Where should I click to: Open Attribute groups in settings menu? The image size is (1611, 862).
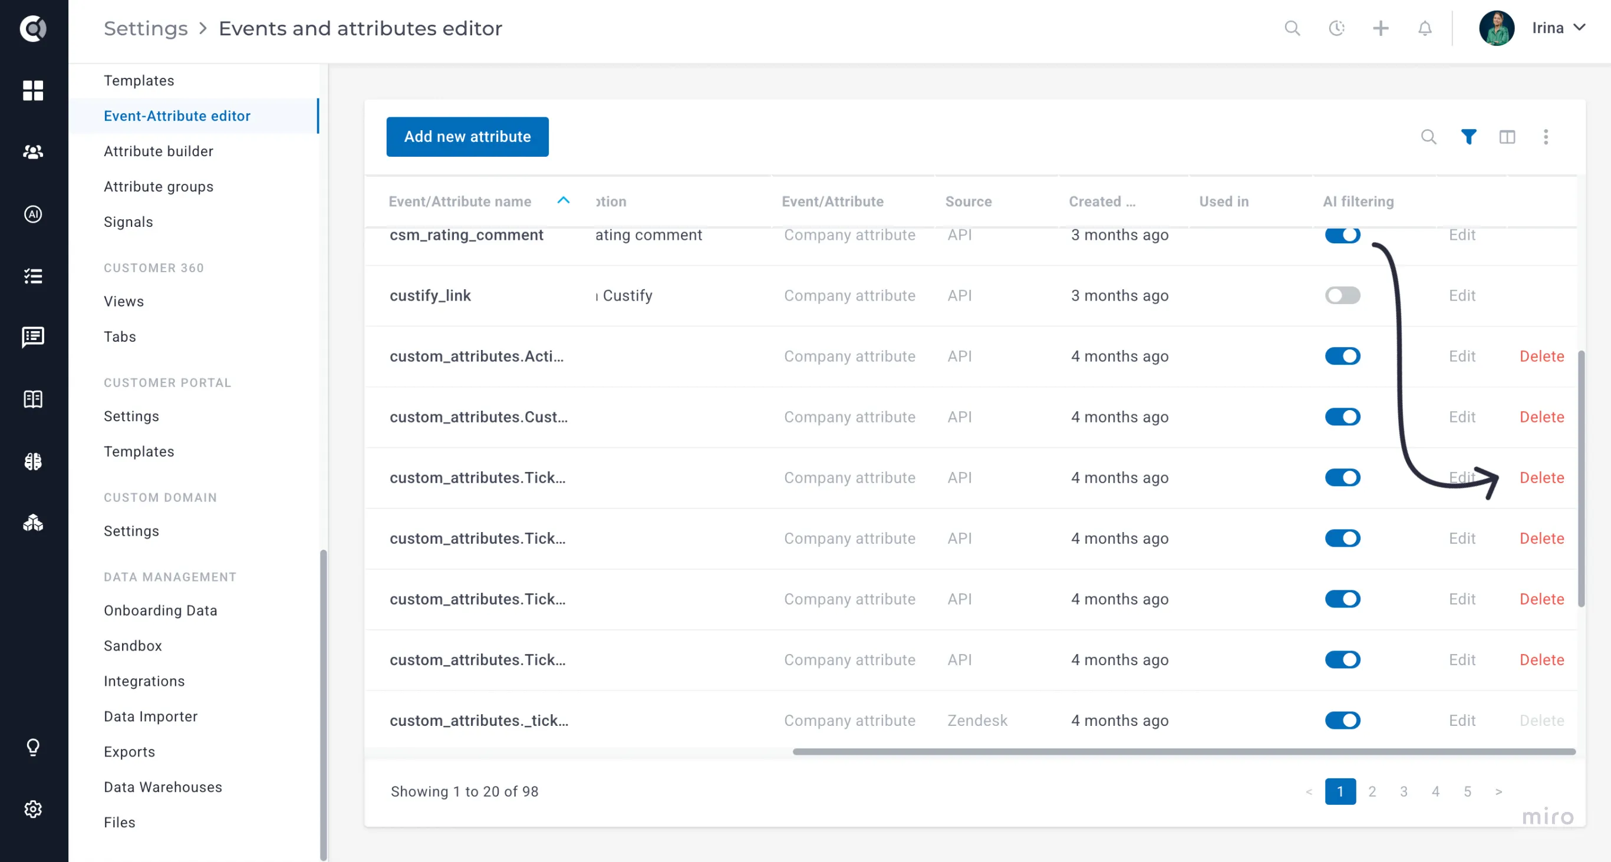click(159, 186)
